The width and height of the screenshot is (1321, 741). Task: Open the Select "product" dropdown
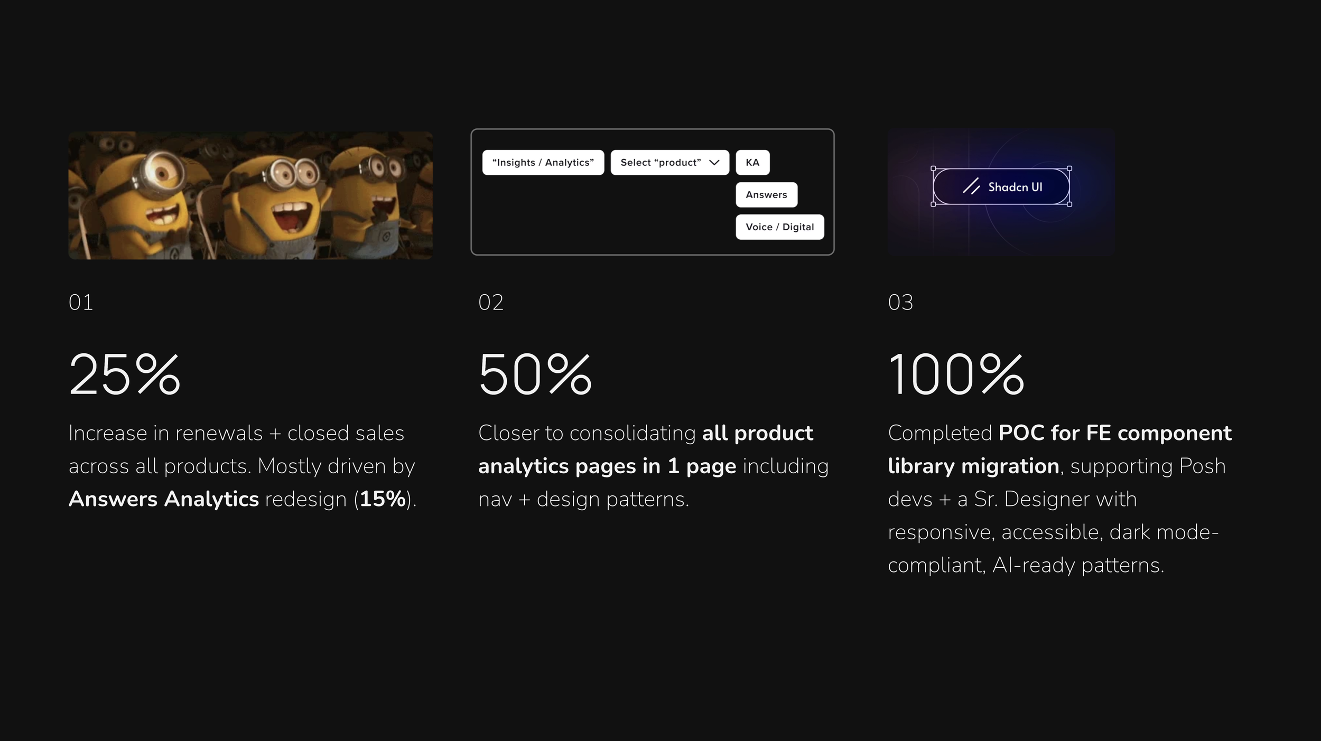coord(670,163)
